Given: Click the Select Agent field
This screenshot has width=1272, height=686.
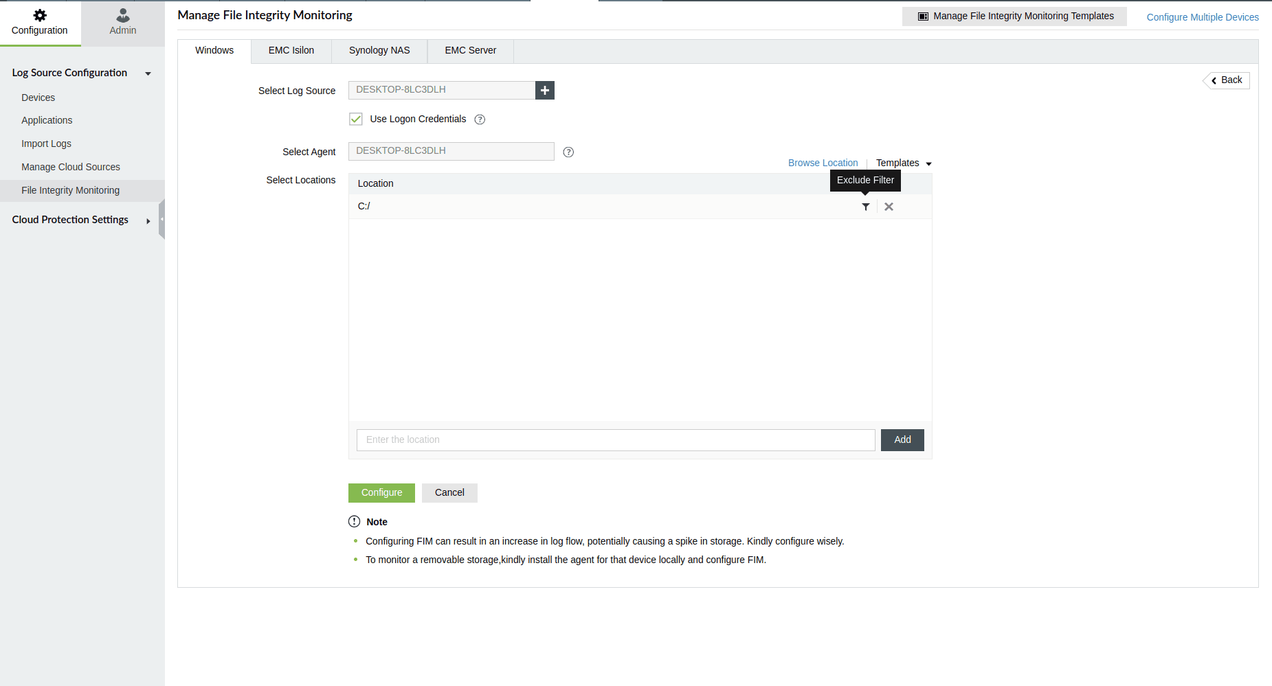Looking at the screenshot, I should (x=451, y=151).
